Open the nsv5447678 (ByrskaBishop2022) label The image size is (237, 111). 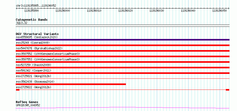point(39,48)
